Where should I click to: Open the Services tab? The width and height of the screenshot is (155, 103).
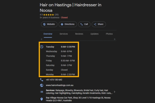pyautogui.click(x=64, y=34)
